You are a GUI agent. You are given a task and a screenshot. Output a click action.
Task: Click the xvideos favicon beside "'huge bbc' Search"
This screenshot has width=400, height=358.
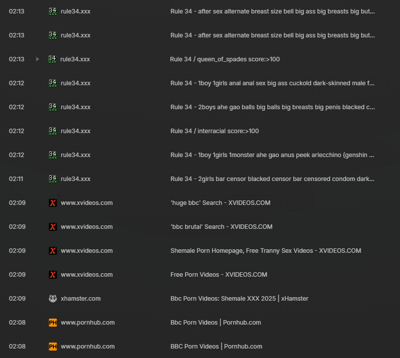(53, 203)
